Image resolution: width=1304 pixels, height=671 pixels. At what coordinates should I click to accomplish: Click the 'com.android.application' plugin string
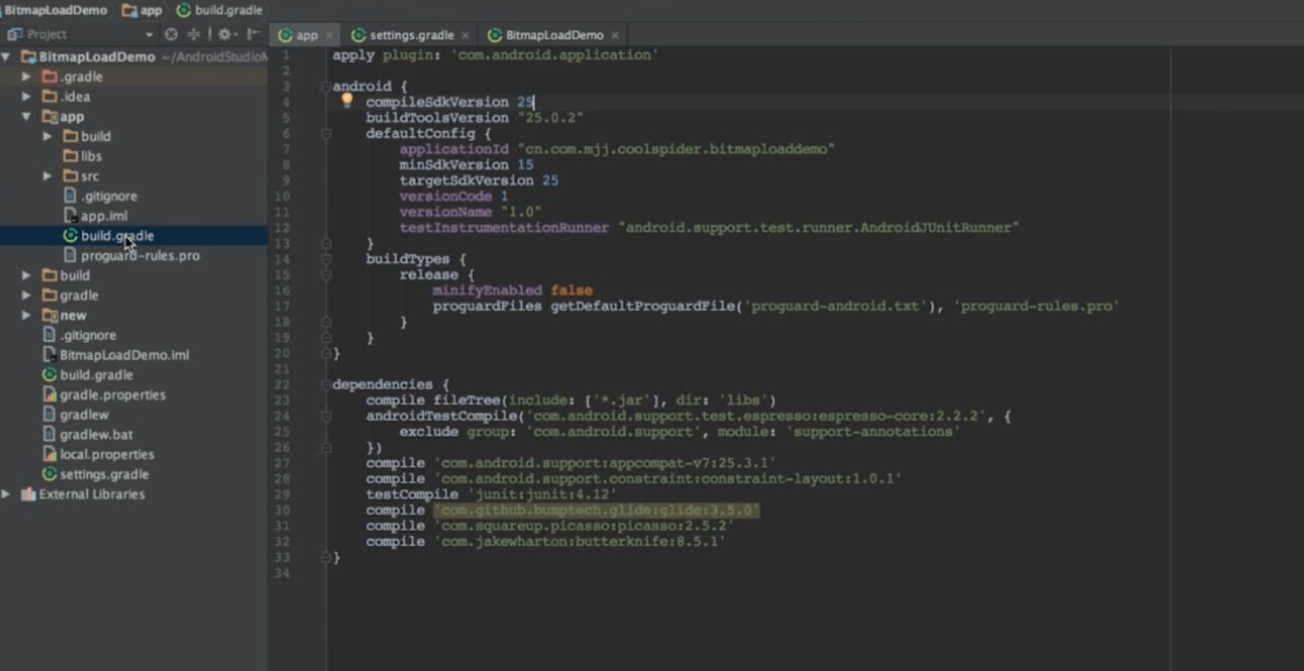tap(554, 55)
